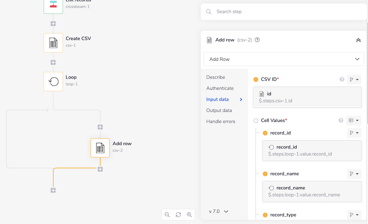Toggle the Cell Values radio circle
Image resolution: width=368 pixels, height=224 pixels.
[256, 120]
